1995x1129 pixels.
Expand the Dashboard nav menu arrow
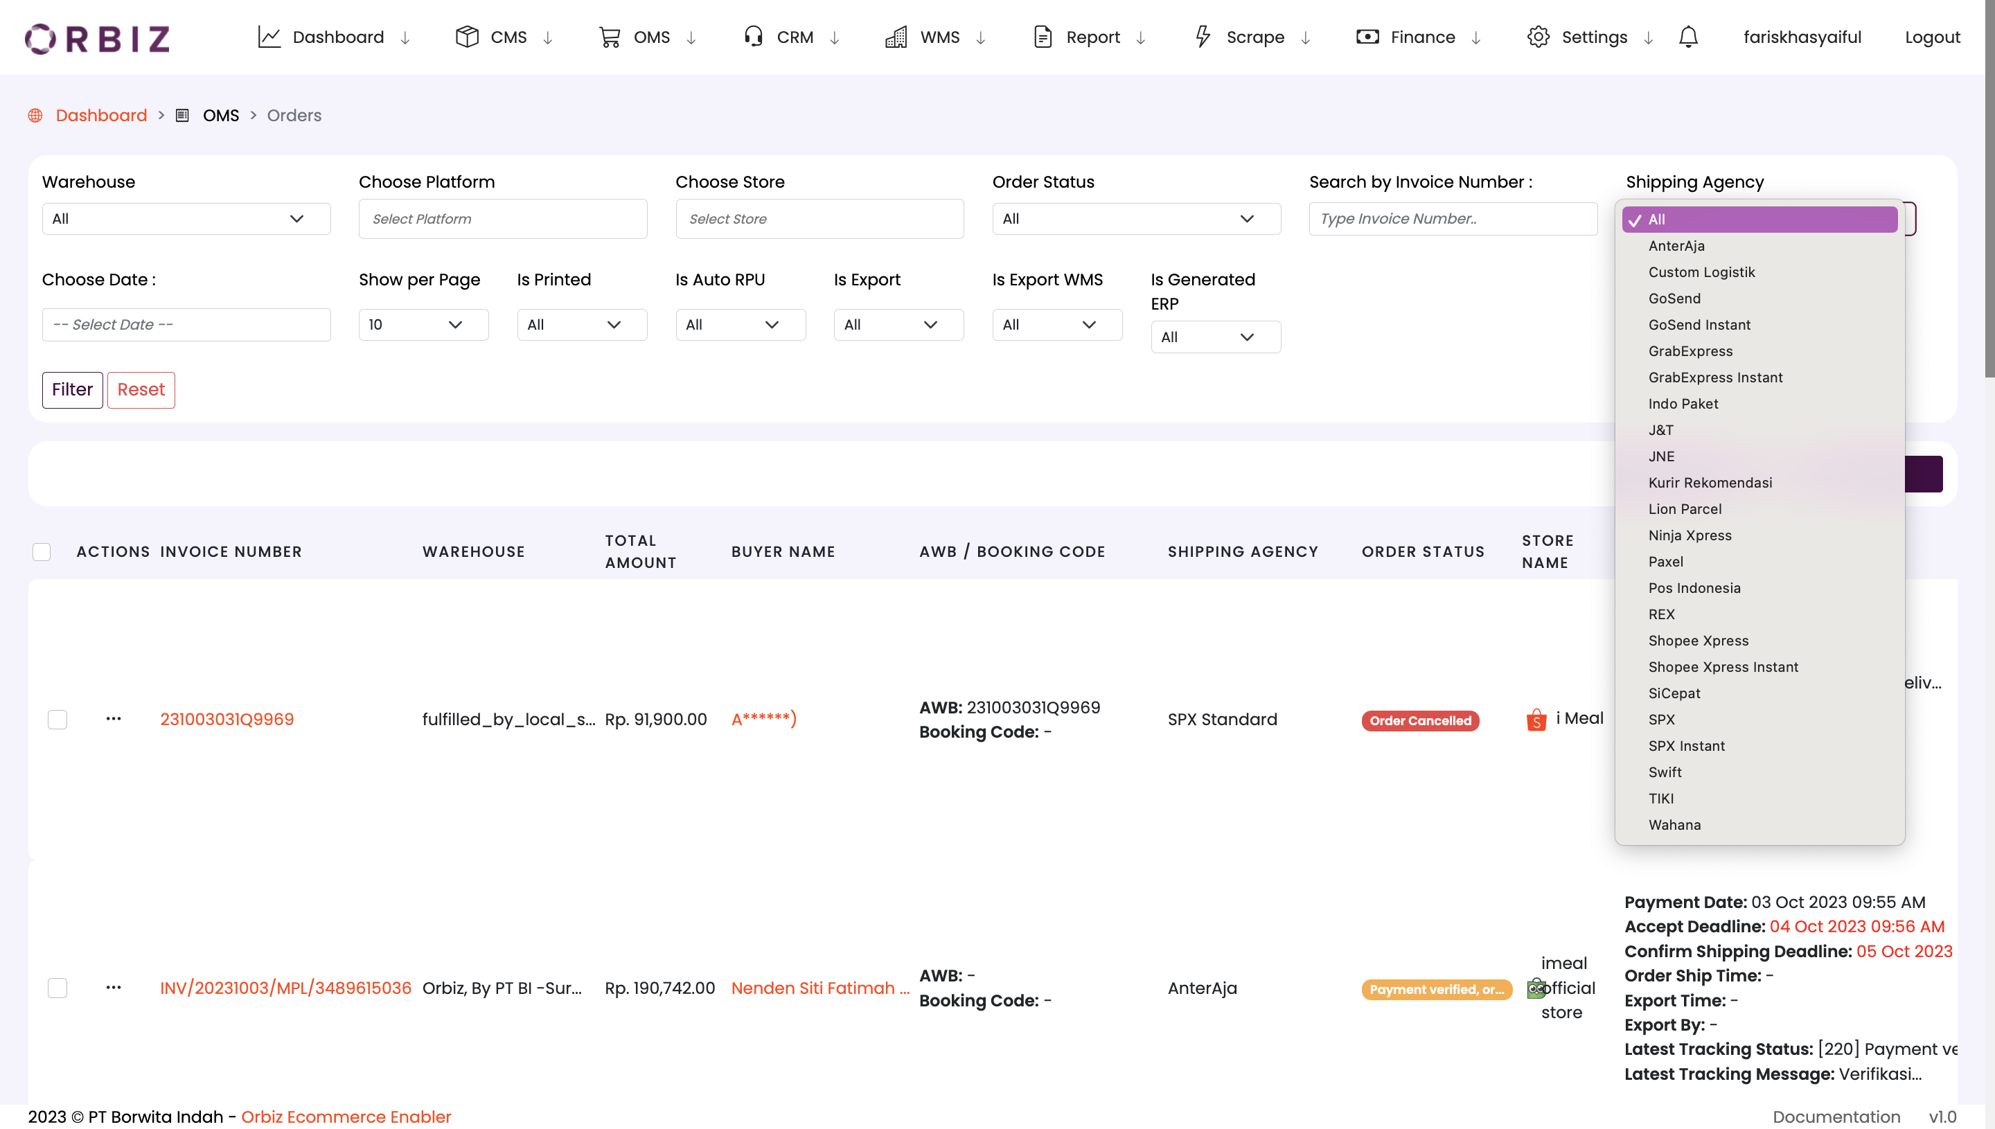405,37
